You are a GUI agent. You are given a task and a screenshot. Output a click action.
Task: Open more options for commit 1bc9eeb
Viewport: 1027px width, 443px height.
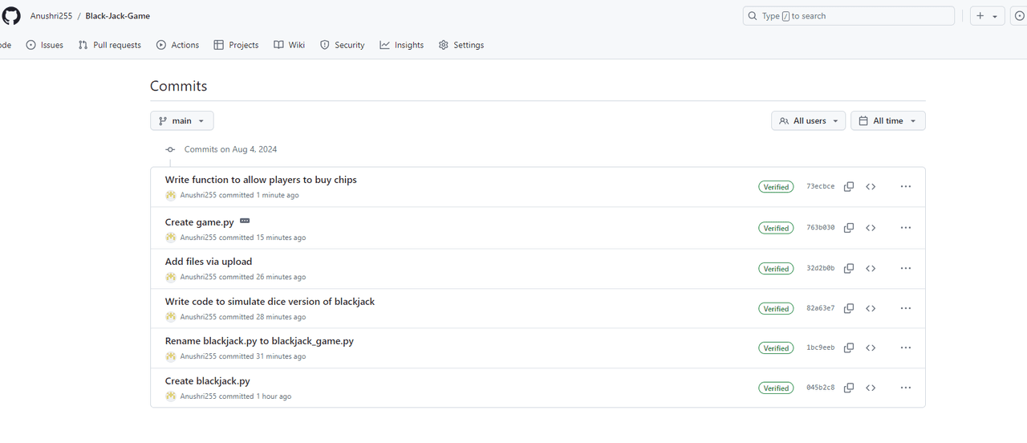[x=905, y=348]
